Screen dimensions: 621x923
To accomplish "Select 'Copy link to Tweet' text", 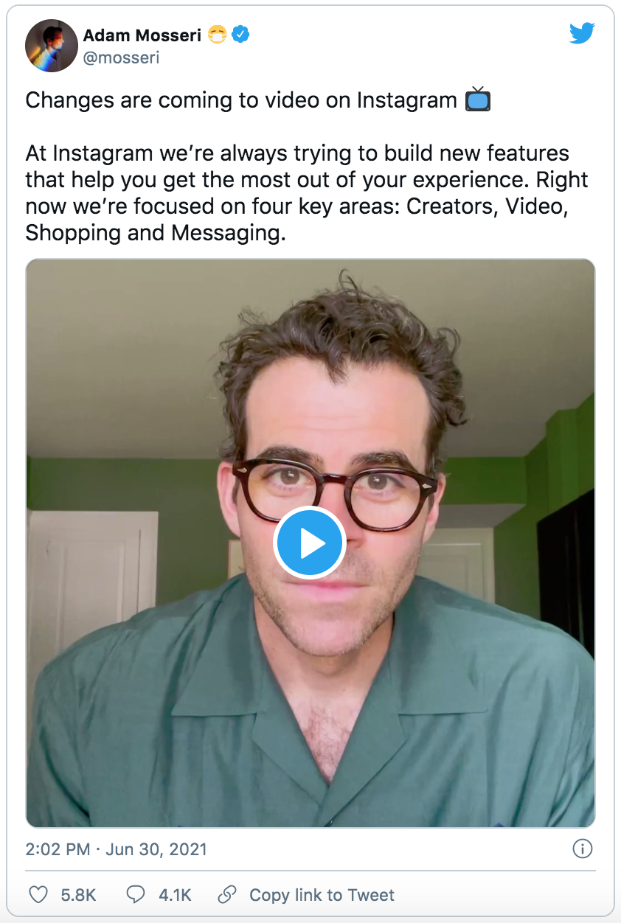I will tap(322, 895).
